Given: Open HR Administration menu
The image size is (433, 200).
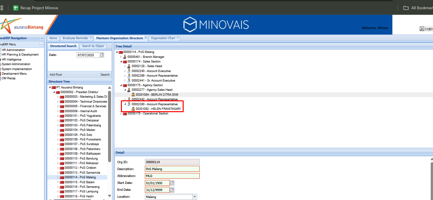Looking at the screenshot, I should pyautogui.click(x=13, y=50).
